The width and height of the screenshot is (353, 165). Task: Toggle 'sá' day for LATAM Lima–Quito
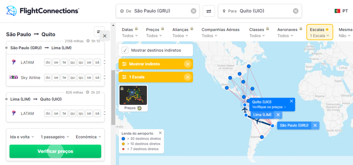[97, 113]
